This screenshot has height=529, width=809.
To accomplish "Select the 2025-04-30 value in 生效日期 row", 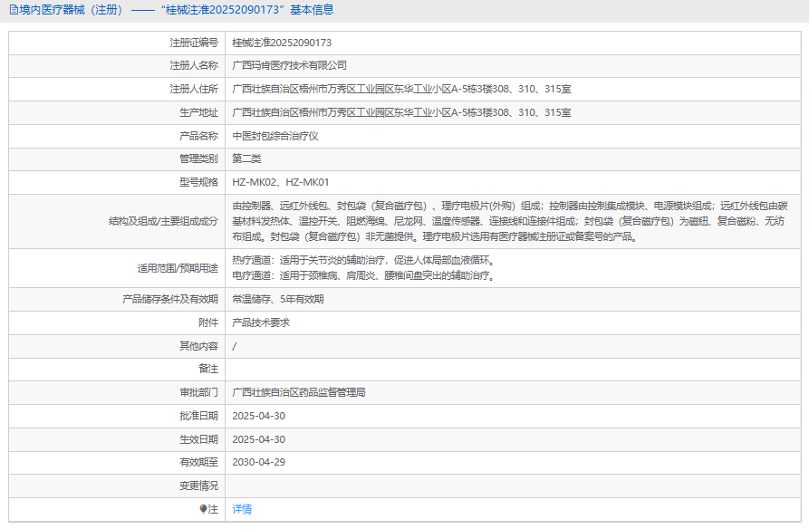I will [258, 439].
